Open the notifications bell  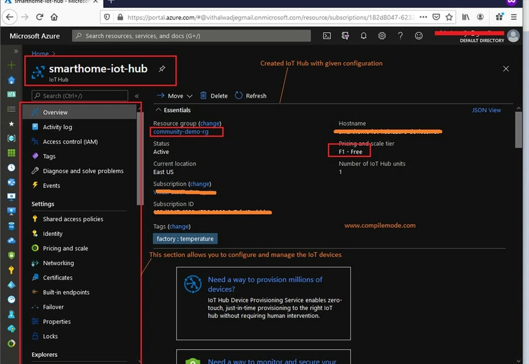[x=363, y=35]
